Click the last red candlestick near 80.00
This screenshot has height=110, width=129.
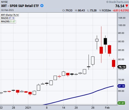pos(114,63)
